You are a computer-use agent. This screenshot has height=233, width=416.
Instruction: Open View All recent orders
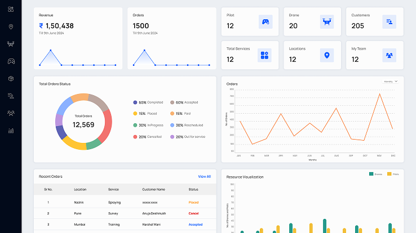tap(205, 177)
